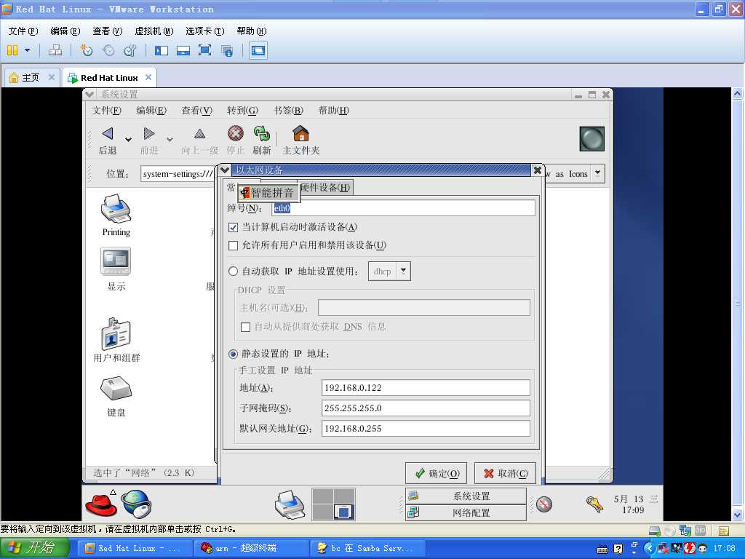Click the 取消(C) cancel button
This screenshot has height=559, width=745.
point(505,473)
